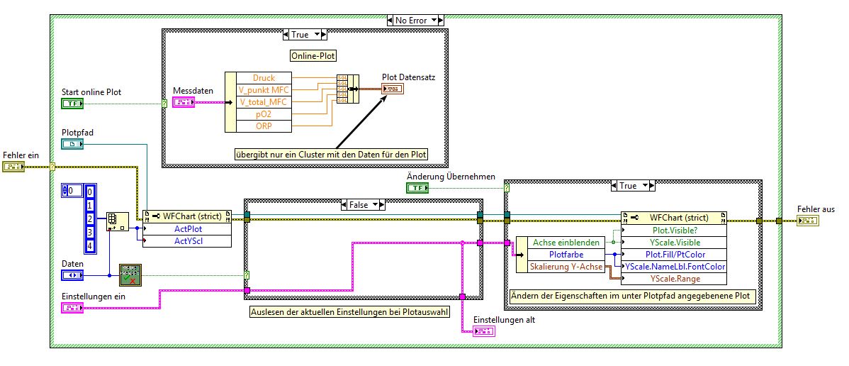
Task: Select the 'Fehler ein' error cluster terminal
Action: (13, 167)
